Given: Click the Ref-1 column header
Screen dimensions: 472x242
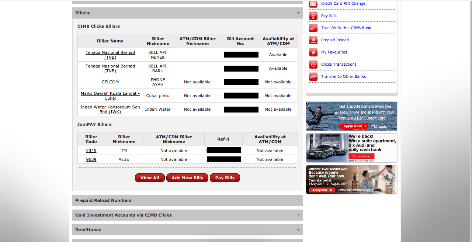Looking at the screenshot, I should pos(223,139).
